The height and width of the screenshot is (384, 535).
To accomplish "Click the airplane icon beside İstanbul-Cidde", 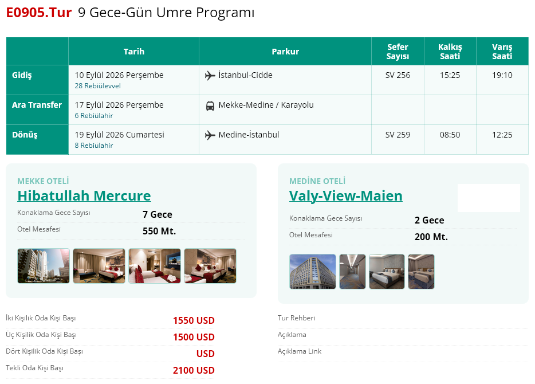I will click(x=210, y=76).
